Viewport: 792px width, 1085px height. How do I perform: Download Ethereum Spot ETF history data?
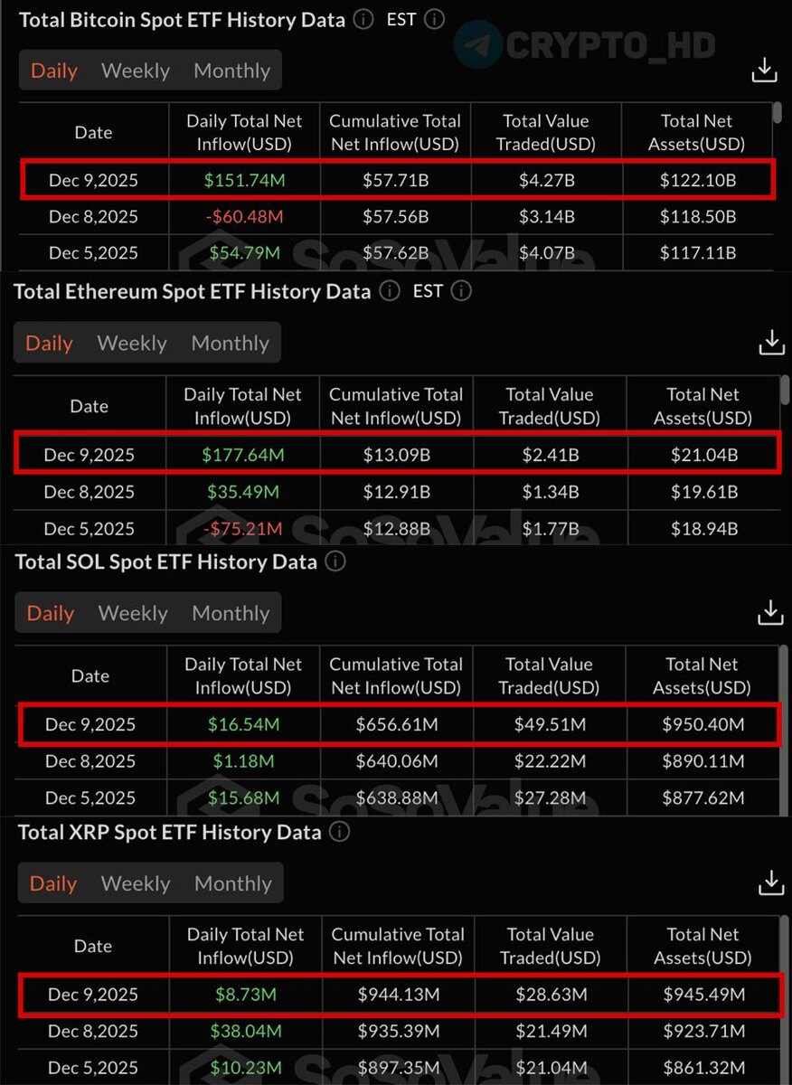771,342
